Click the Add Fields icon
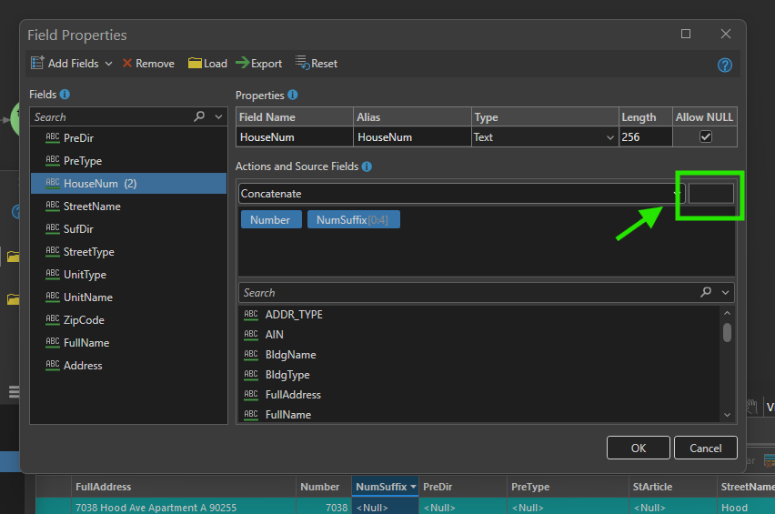The image size is (775, 514). coord(37,63)
